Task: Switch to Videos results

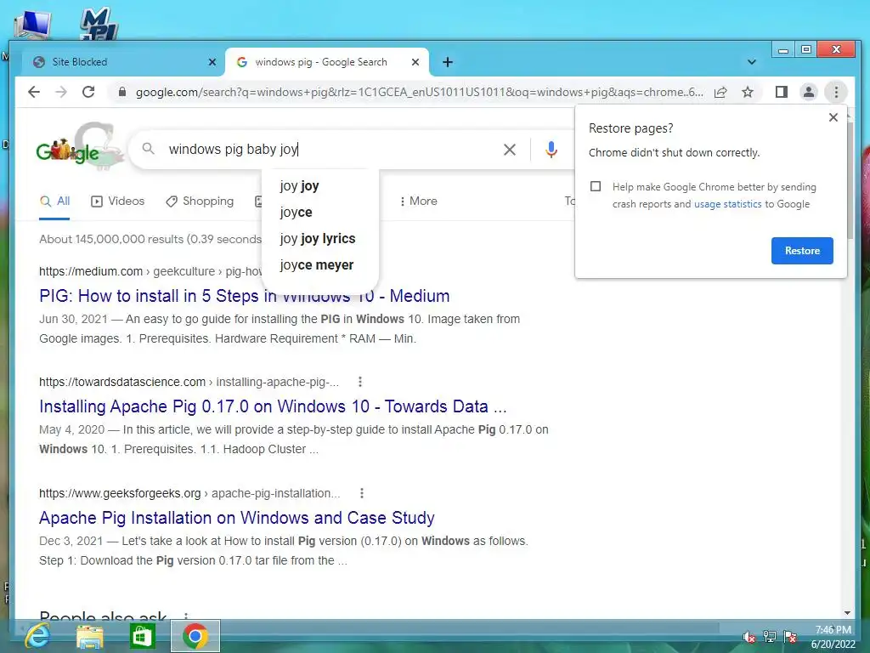Action: pyautogui.click(x=117, y=201)
